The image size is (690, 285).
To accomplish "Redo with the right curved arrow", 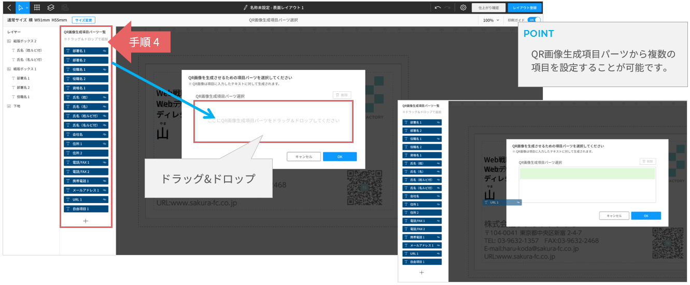I will pos(447,8).
